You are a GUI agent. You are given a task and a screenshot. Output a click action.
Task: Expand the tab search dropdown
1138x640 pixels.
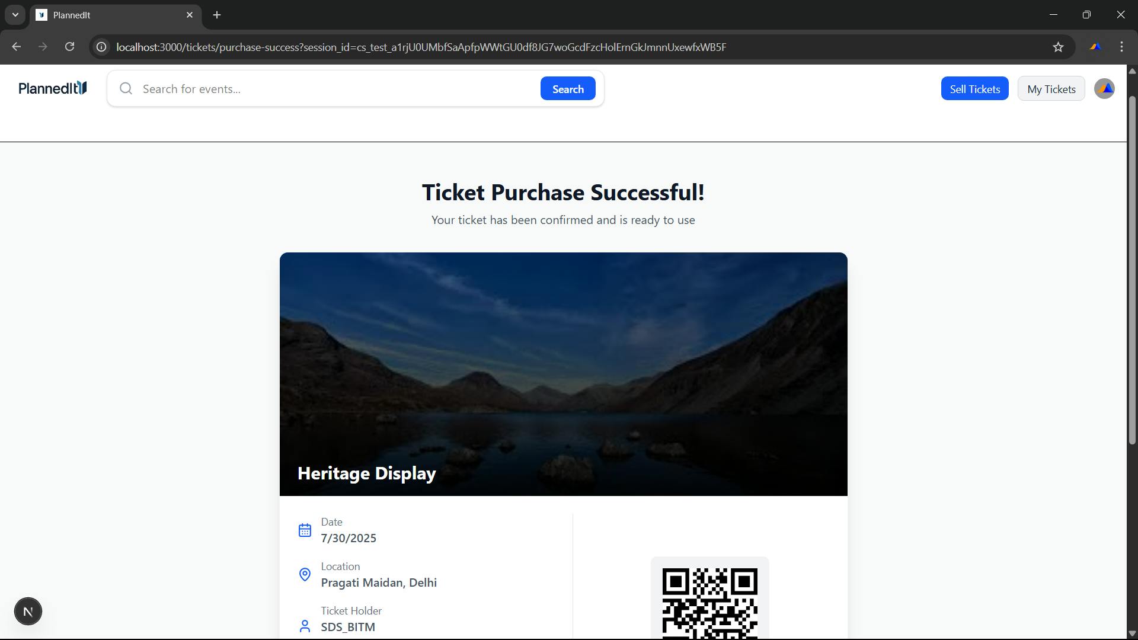tap(15, 15)
